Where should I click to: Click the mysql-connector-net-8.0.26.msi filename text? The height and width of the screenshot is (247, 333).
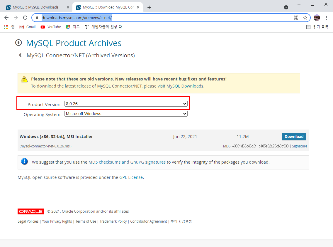(46, 146)
